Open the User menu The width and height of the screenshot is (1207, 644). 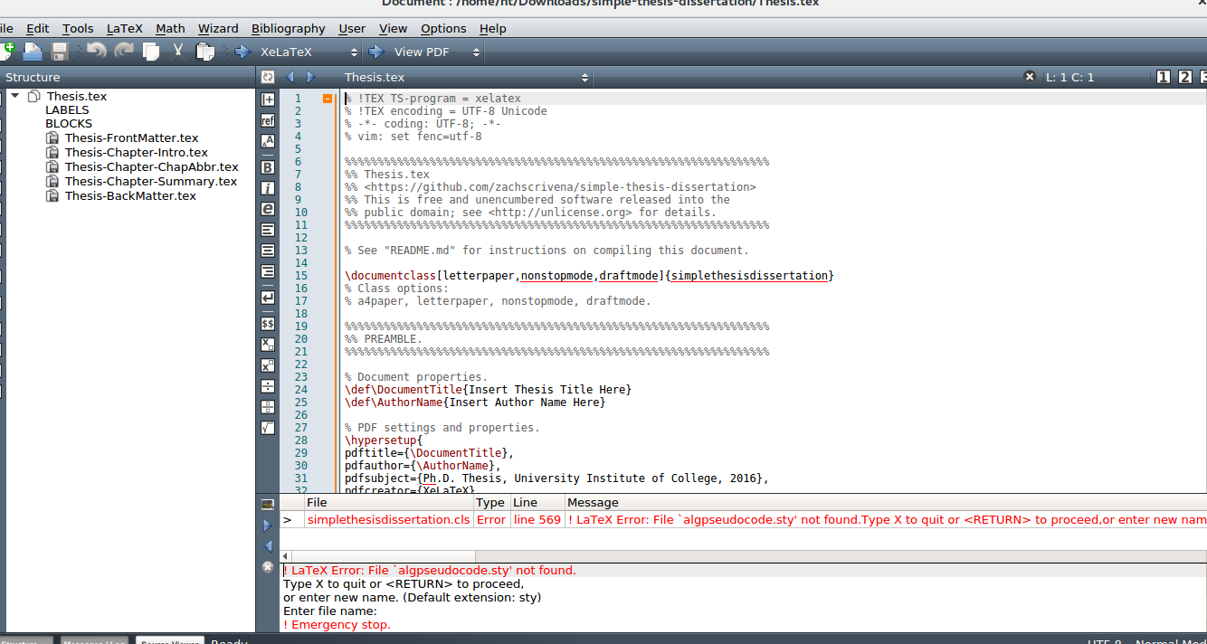click(x=352, y=28)
